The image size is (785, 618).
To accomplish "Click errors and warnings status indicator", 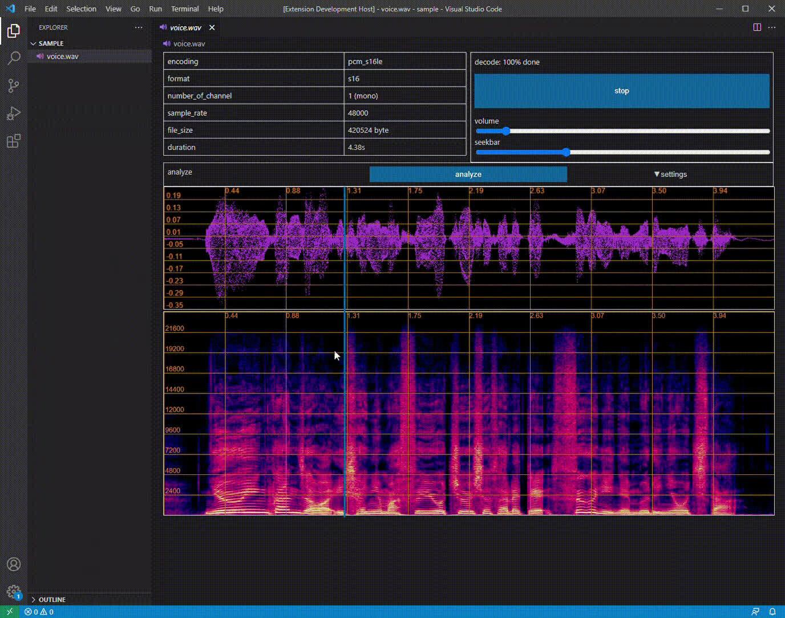I will point(39,612).
